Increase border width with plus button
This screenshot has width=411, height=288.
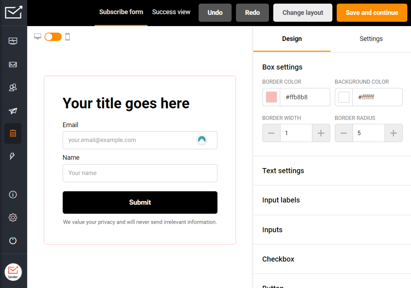(x=321, y=133)
